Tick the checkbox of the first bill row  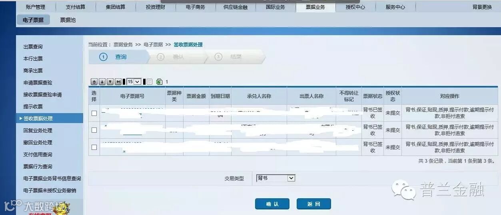click(94, 113)
